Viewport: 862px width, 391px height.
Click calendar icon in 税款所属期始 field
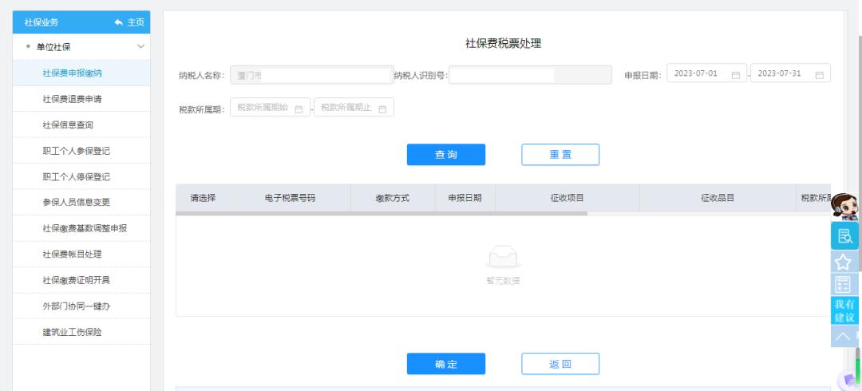click(299, 109)
